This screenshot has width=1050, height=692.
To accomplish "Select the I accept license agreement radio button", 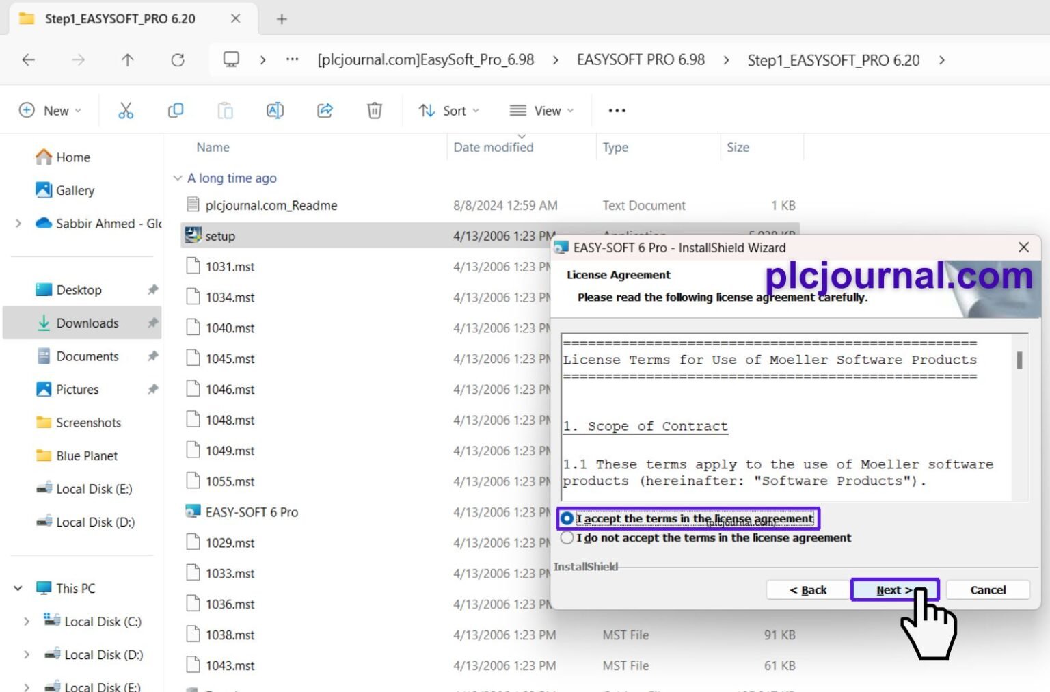I will click(x=567, y=518).
